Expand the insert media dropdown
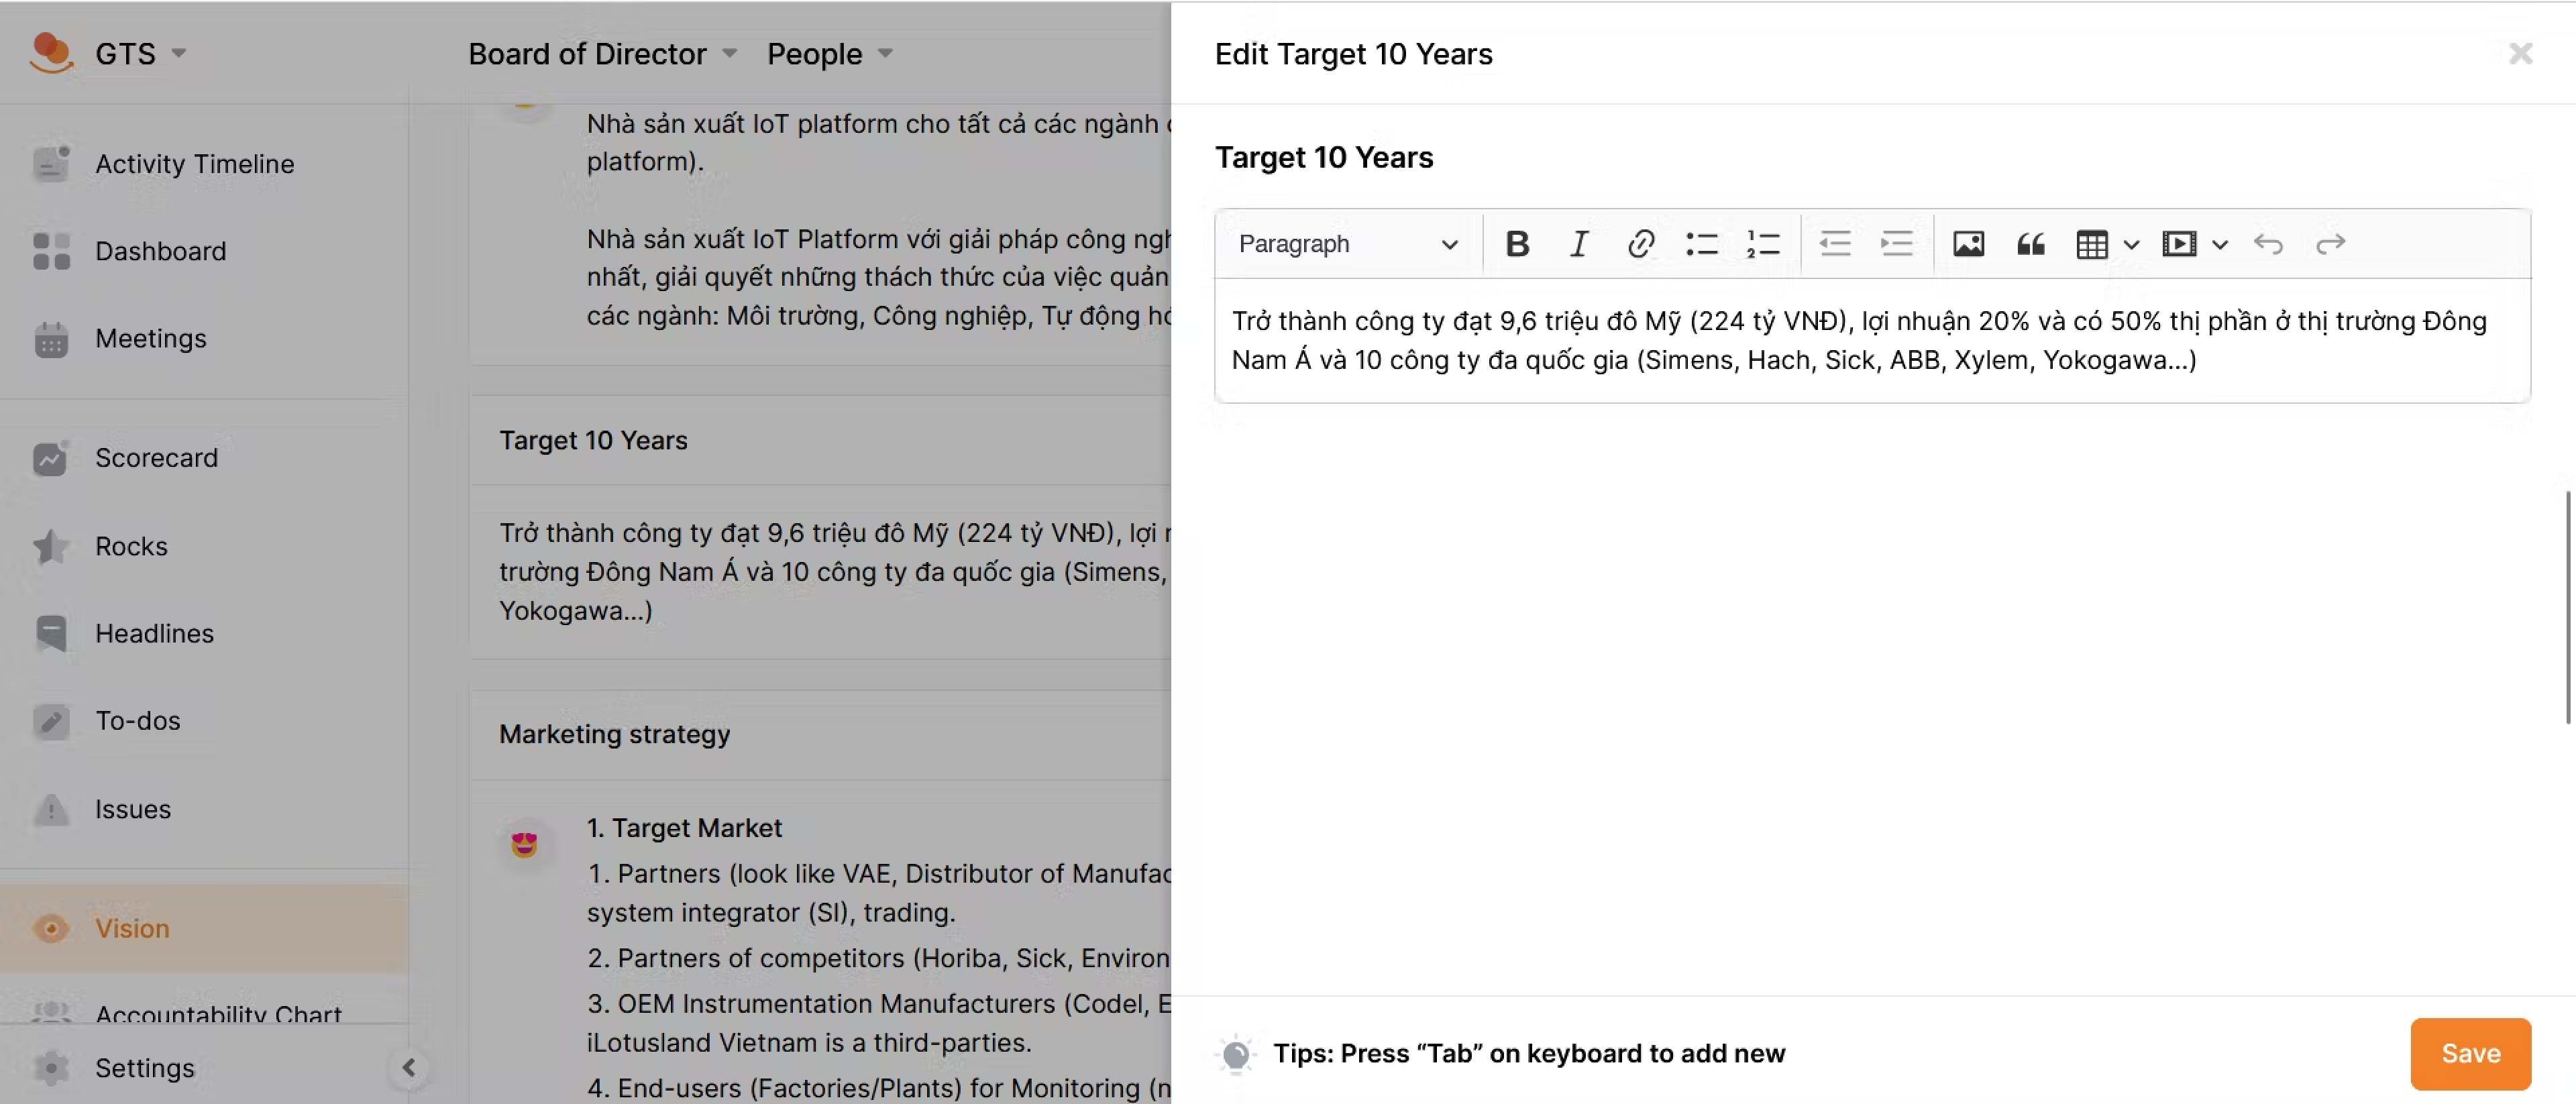The height and width of the screenshot is (1104, 2576). tap(2220, 244)
